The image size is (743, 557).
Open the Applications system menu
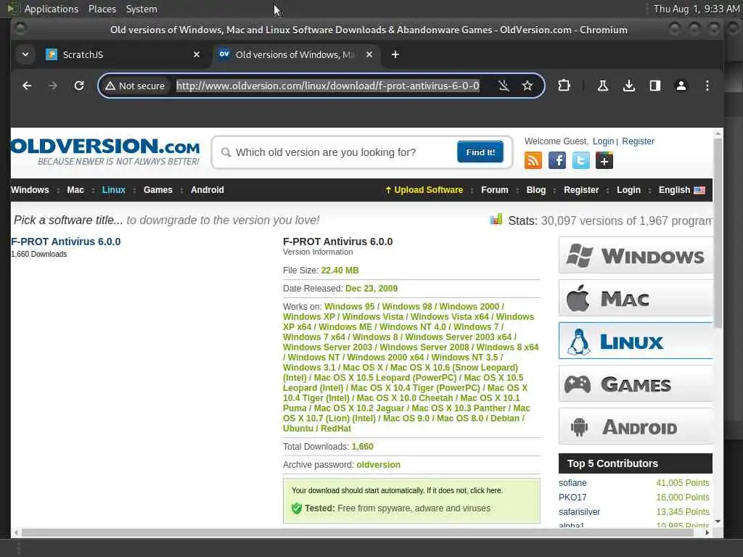pos(52,9)
